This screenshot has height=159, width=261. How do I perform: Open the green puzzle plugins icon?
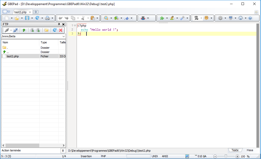(162, 18)
